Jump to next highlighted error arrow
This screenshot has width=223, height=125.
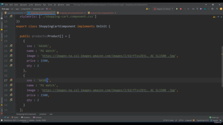click(221, 17)
